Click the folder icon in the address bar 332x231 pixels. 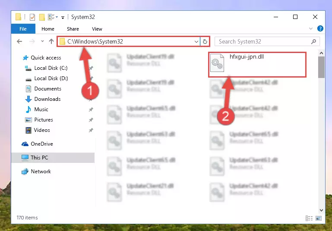[x=62, y=41]
